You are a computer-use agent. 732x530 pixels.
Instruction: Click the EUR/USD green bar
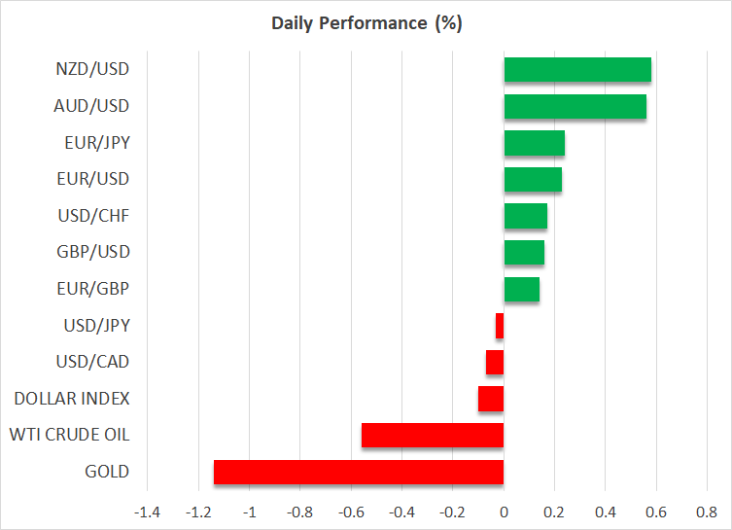(x=533, y=180)
